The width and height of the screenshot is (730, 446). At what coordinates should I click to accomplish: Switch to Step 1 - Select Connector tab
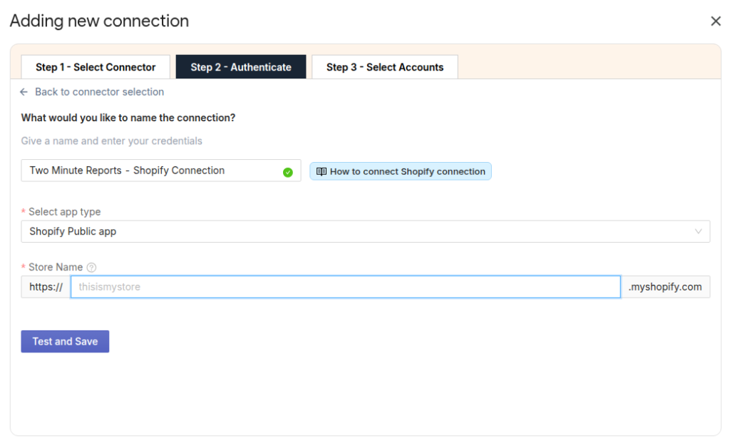(96, 67)
